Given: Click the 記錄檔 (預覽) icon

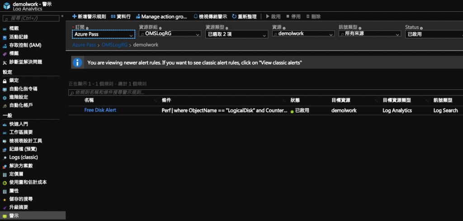Looking at the screenshot, I should click(x=5, y=149).
